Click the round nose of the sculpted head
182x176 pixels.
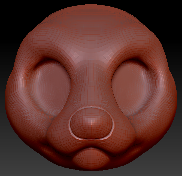[91, 123]
